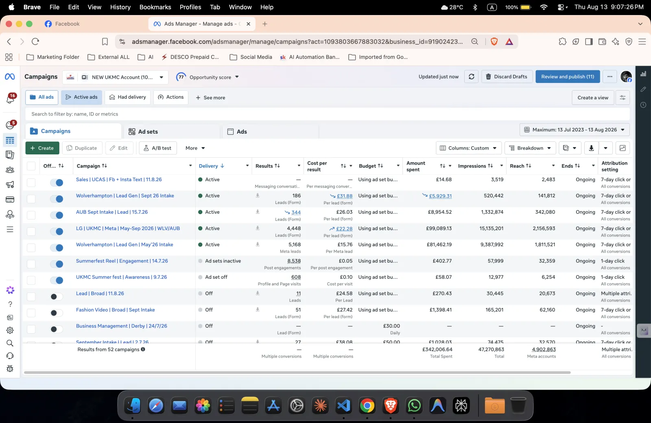Viewport: 651px width, 423px height.
Task: Open Campaign column header dropdown
Action: tap(190, 166)
